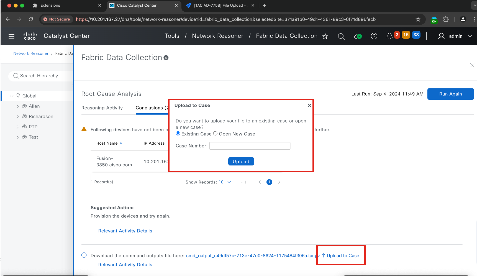The width and height of the screenshot is (477, 276).
Task: Click the IP Address column header
Action: click(x=154, y=143)
